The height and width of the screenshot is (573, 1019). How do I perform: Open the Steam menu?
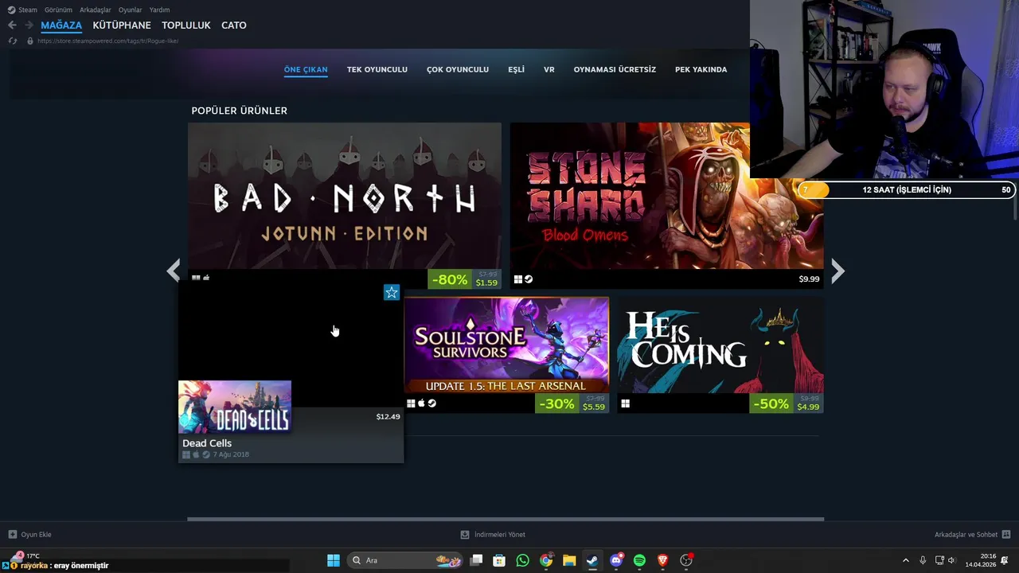(22, 10)
